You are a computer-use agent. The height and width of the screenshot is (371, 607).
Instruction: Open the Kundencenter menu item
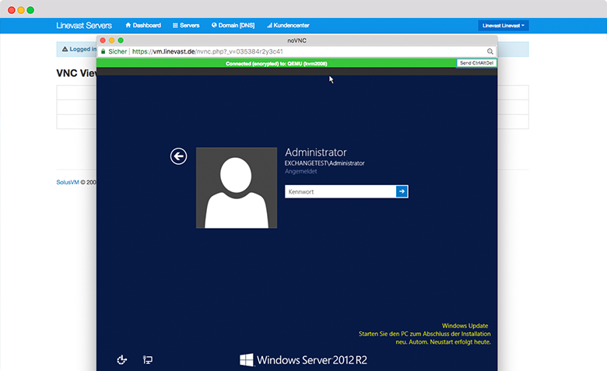288,25
